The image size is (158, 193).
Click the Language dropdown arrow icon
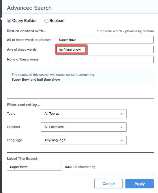121,141
